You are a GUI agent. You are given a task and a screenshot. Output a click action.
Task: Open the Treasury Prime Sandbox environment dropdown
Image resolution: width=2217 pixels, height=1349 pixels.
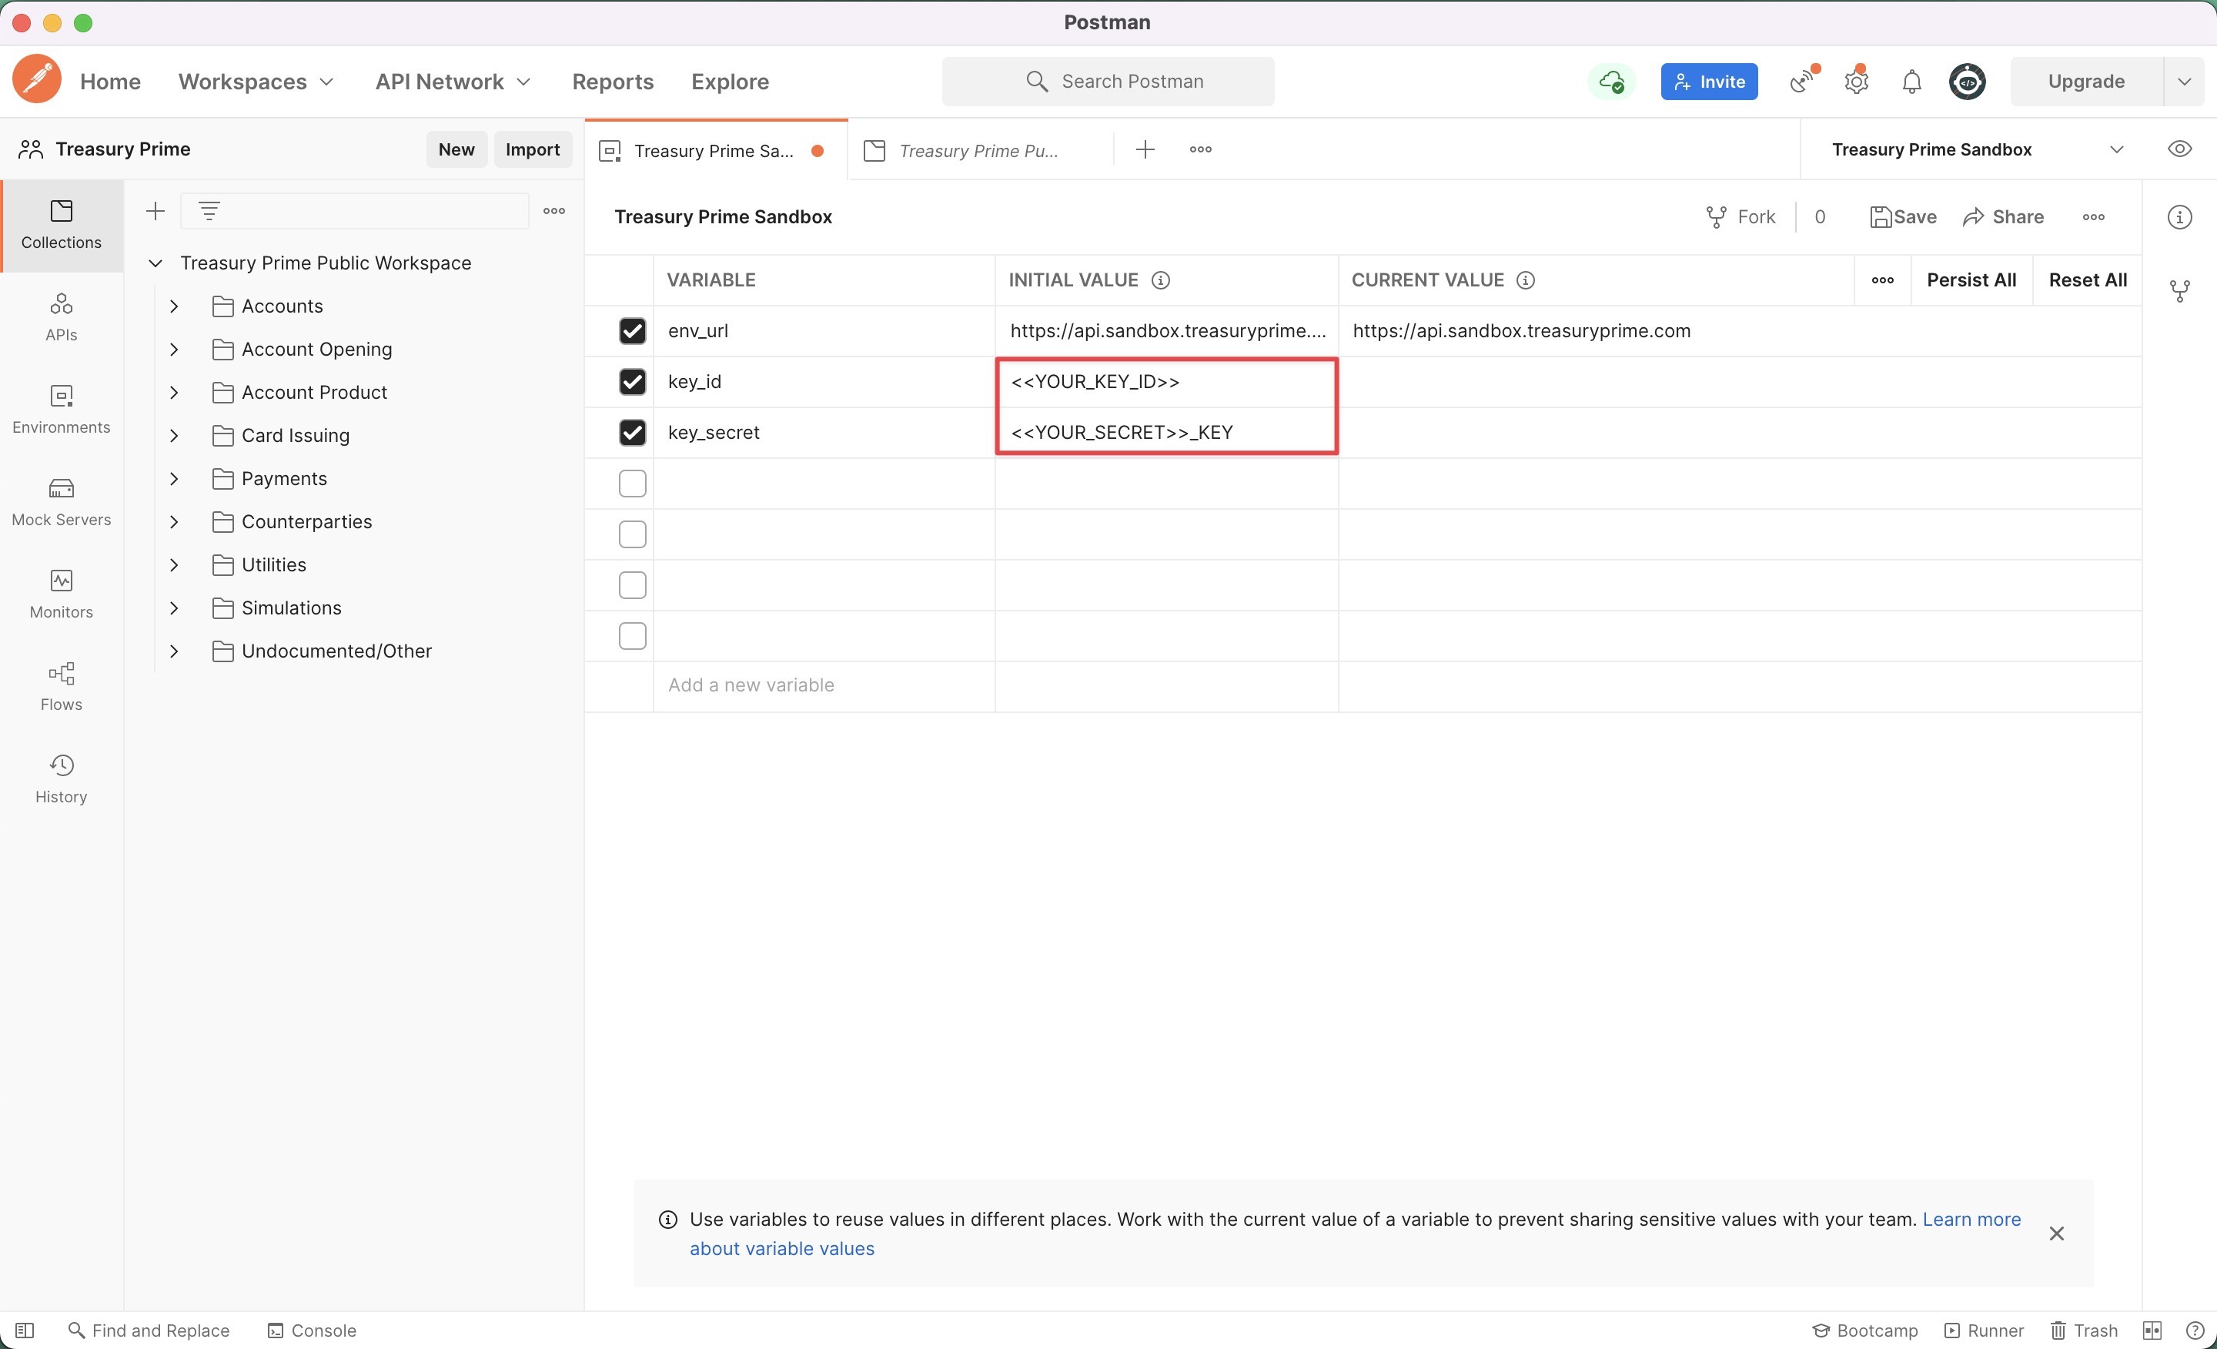pyautogui.click(x=2115, y=149)
